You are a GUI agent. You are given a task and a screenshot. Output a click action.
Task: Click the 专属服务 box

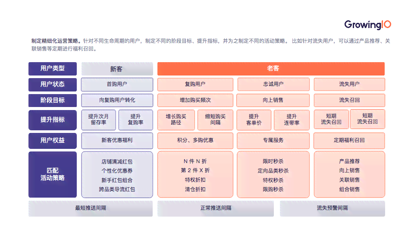(x=273, y=141)
